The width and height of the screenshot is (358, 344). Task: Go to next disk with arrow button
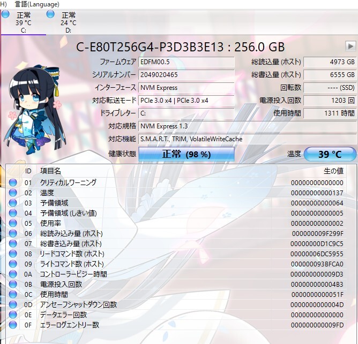pyautogui.click(x=350, y=47)
